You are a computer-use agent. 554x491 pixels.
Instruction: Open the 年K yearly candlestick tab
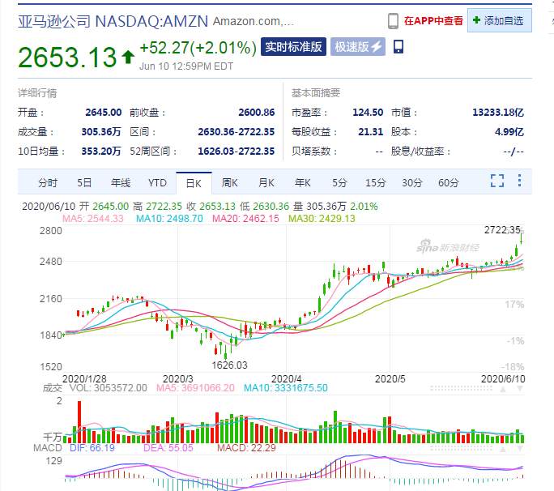coord(303,183)
